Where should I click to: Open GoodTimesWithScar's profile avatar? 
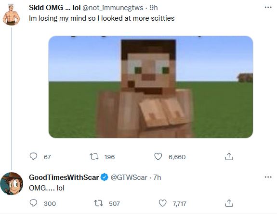tap(12, 184)
